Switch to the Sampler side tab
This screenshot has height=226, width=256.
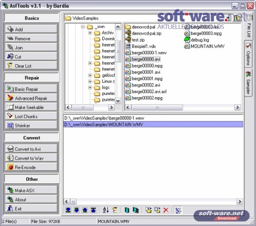(248, 82)
